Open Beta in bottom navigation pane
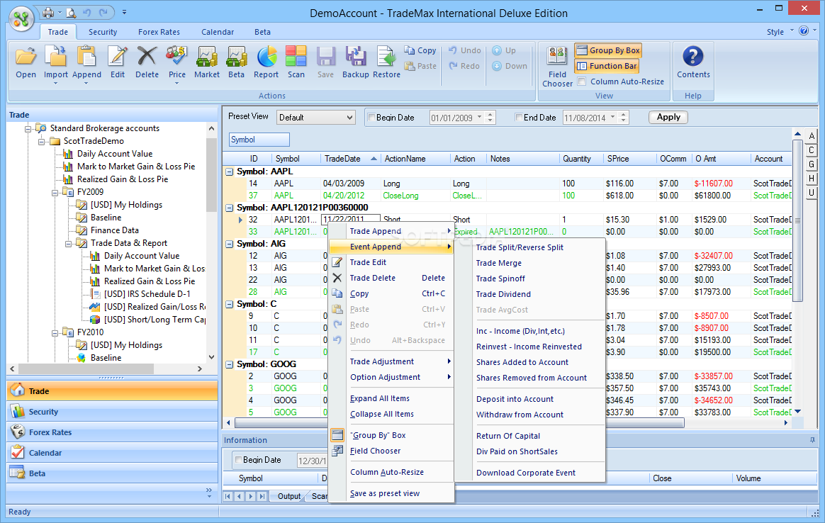Viewport: 825px width, 523px height. tap(112, 473)
